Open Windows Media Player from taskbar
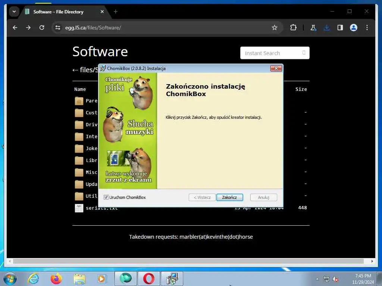Screen dimensions: 382x286 coord(101,279)
